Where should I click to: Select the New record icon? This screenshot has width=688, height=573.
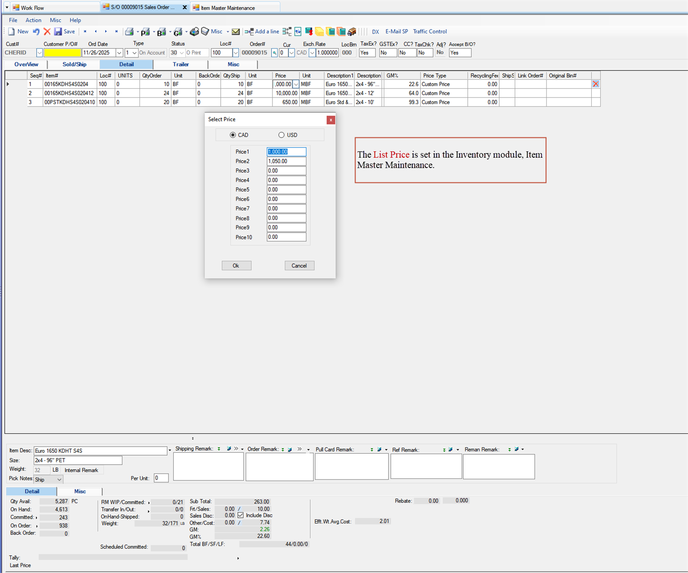point(18,31)
